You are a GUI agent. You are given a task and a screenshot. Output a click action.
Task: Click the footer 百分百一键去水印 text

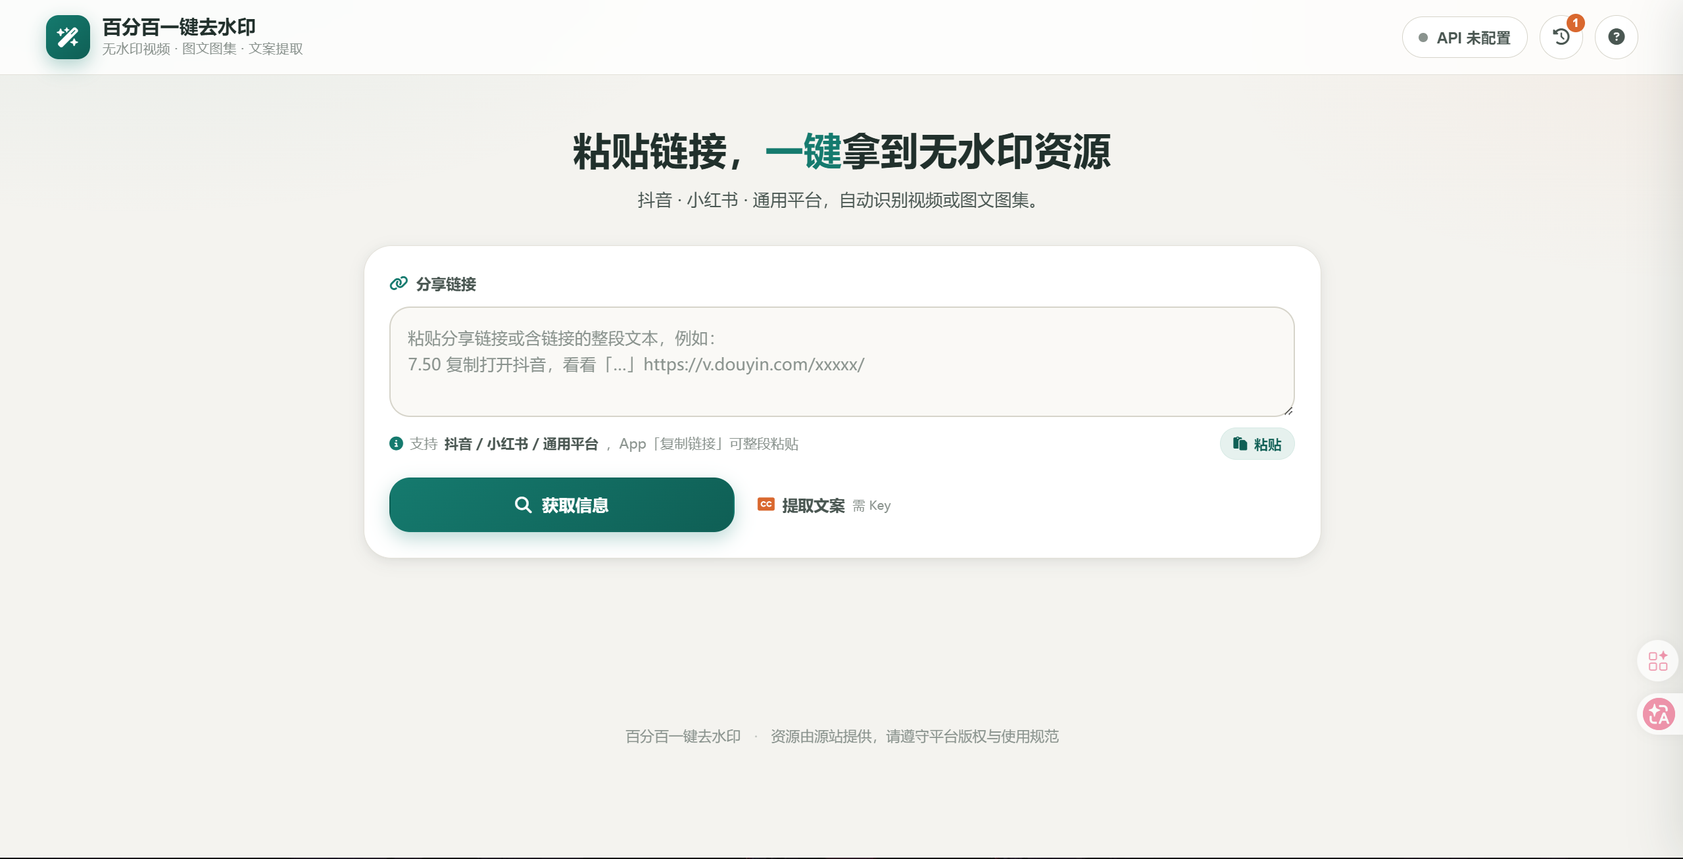pos(683,737)
